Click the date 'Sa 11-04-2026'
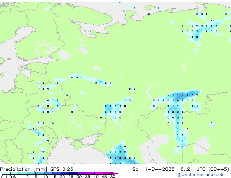This screenshot has height=178, width=231. click(153, 169)
